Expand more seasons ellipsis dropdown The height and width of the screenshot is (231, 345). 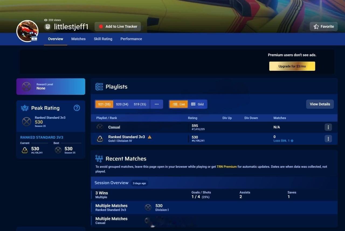click(157, 104)
